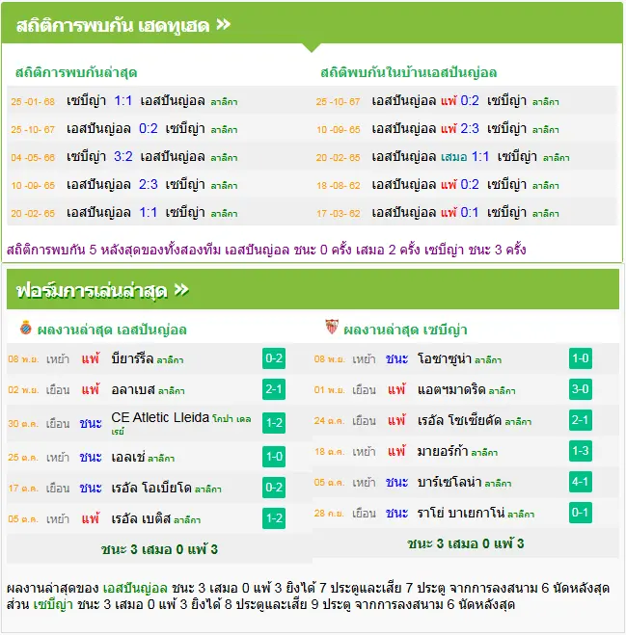The width and height of the screenshot is (626, 635).
Task: Click the purple head-to-head summary sentence
Action: 266,250
